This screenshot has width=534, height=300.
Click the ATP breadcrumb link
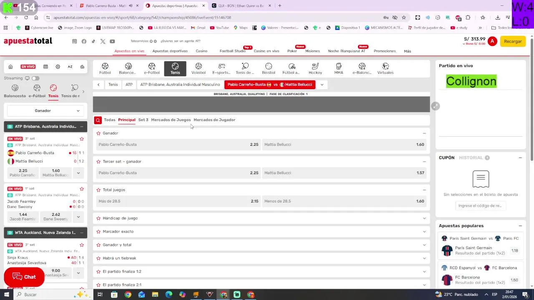tap(129, 85)
